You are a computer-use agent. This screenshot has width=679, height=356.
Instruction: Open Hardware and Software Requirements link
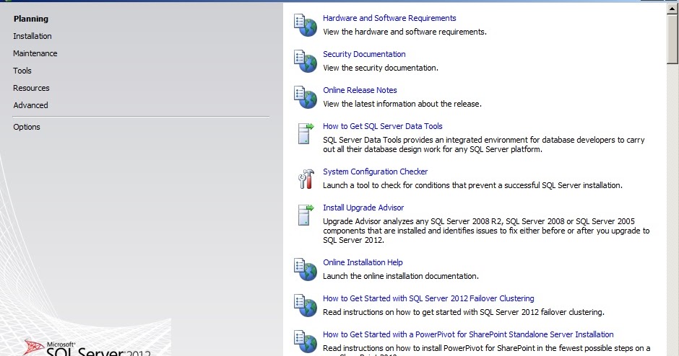pos(389,18)
